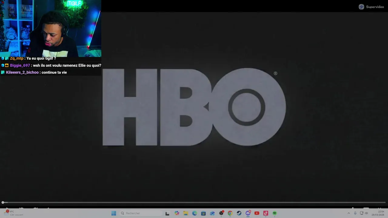388x218 pixels.
Task: Click chat message 'continue ta vie'
Action: click(54, 72)
